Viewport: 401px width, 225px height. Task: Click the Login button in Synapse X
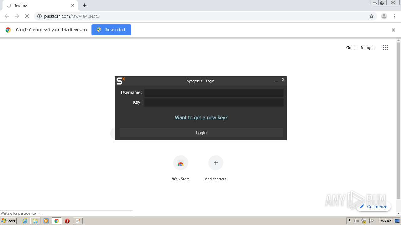click(x=201, y=133)
